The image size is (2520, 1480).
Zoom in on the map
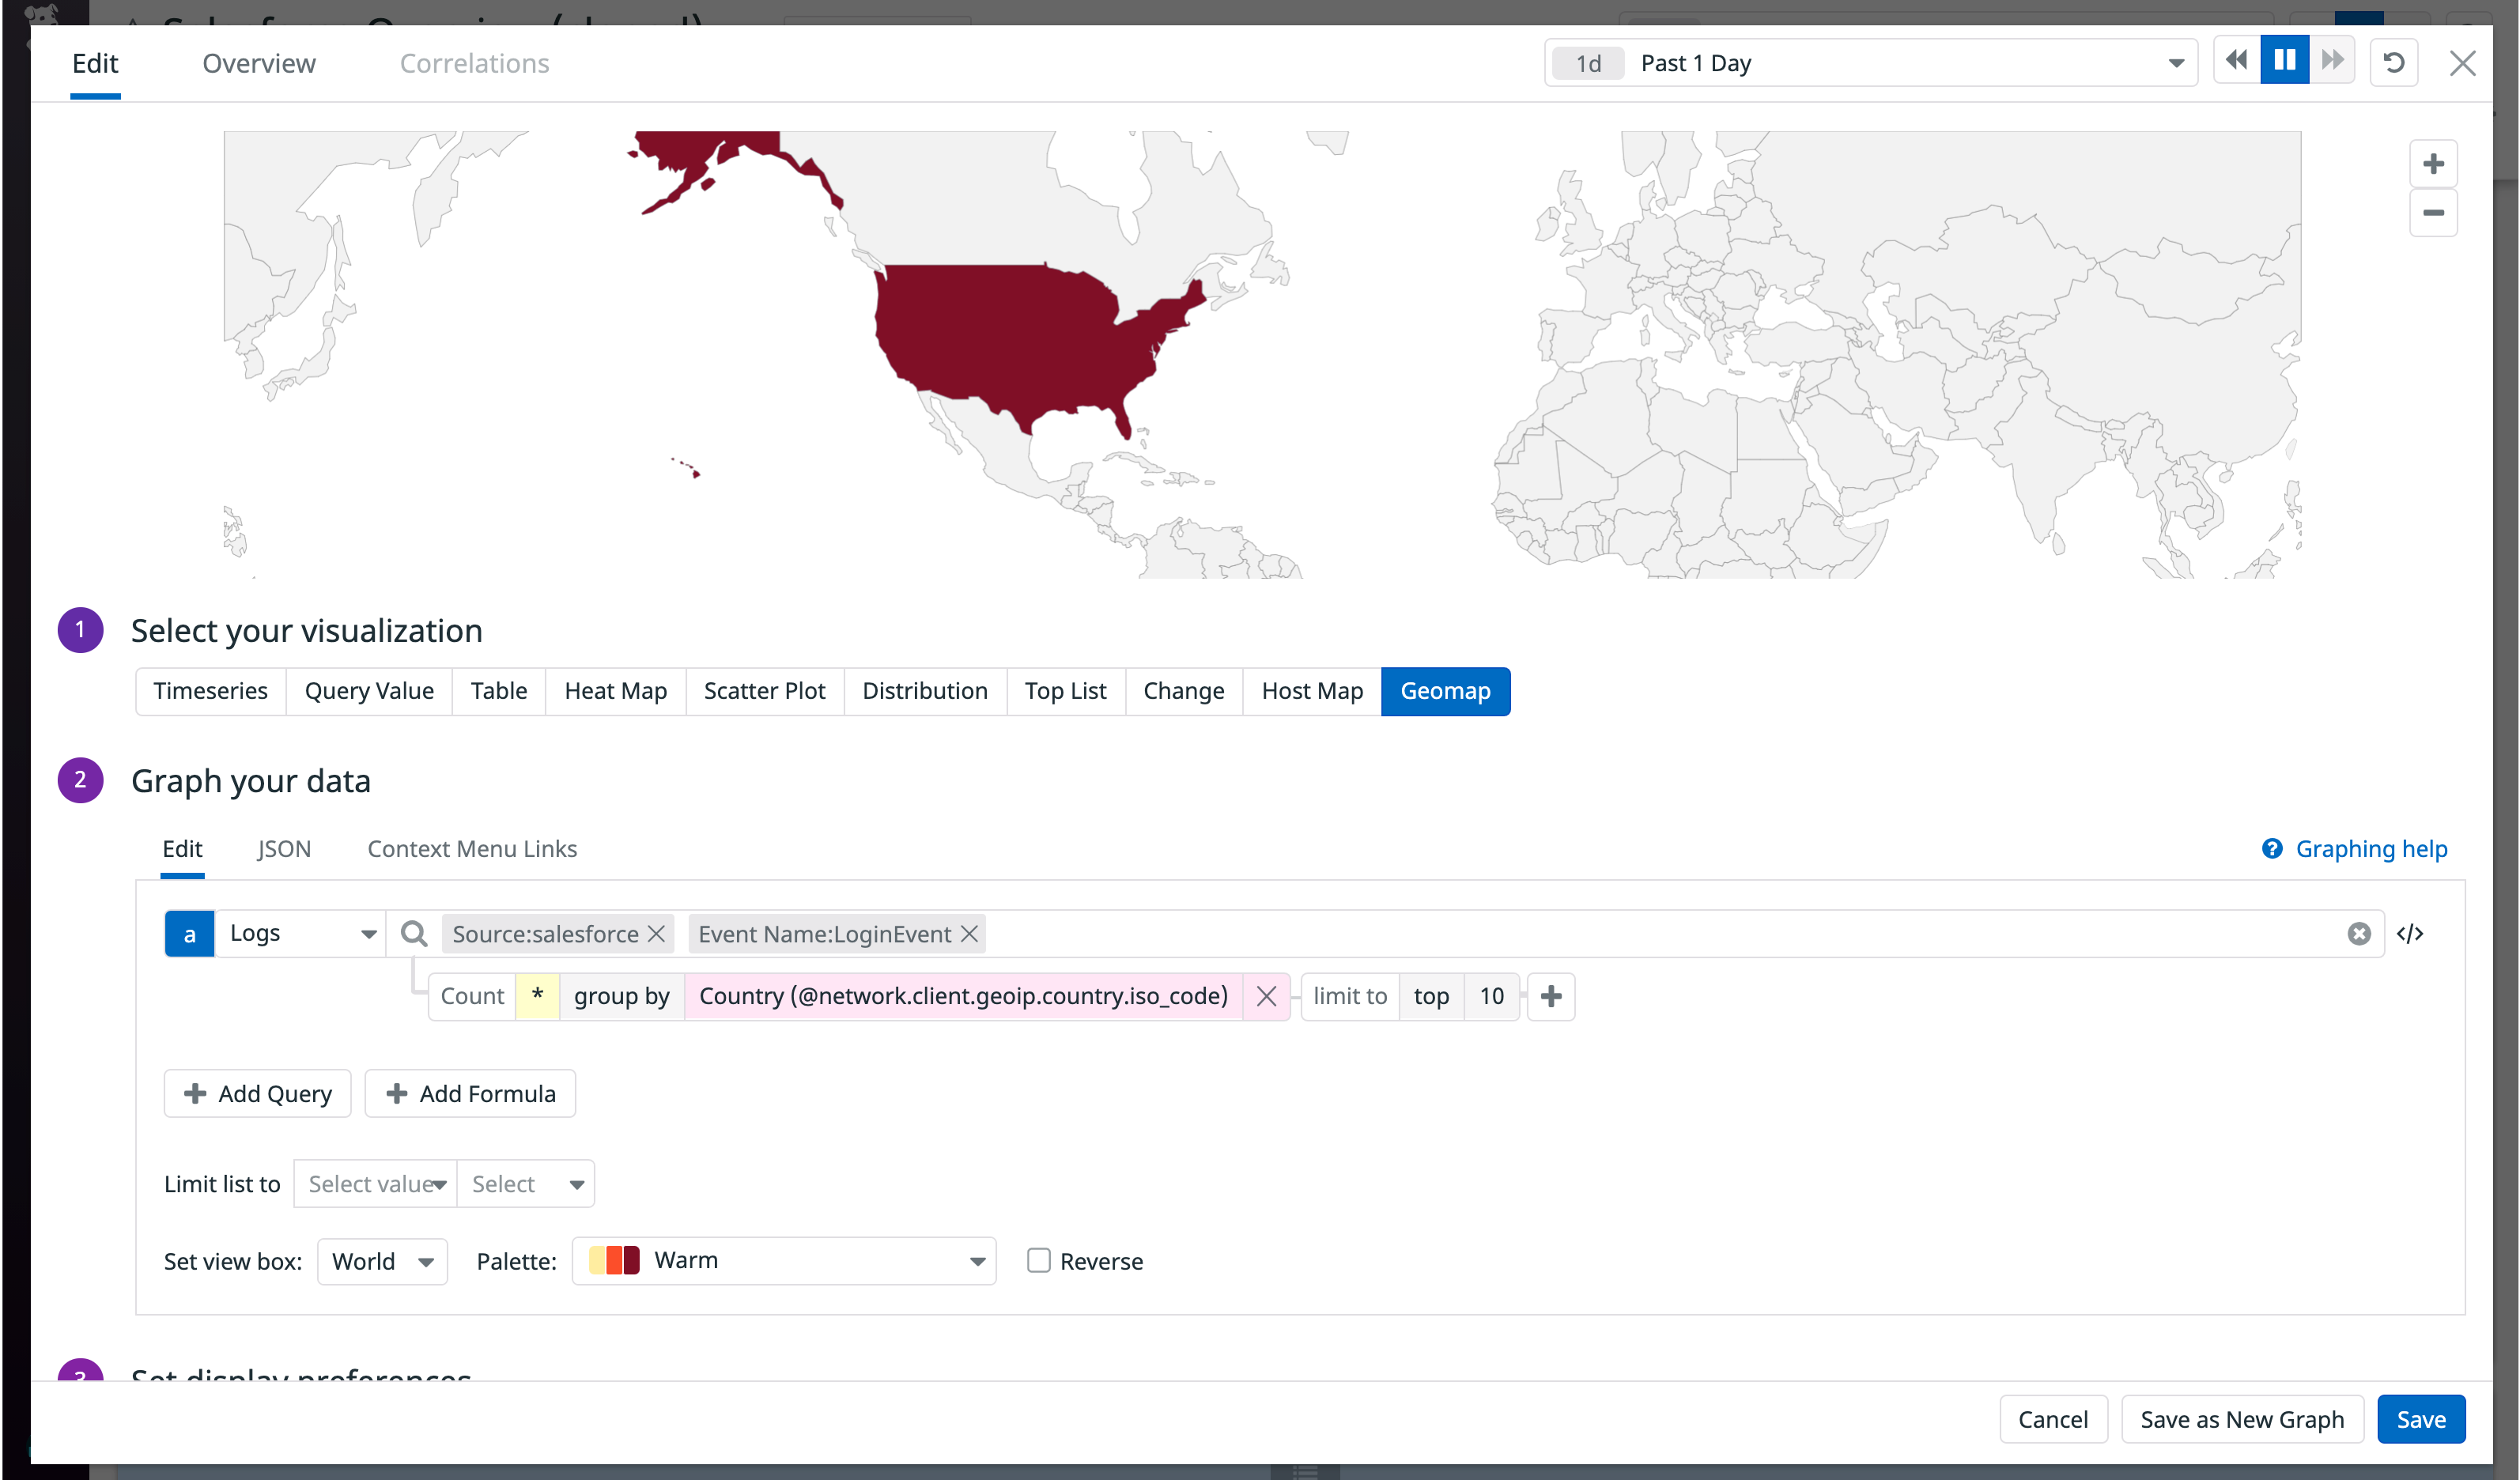(x=2434, y=162)
